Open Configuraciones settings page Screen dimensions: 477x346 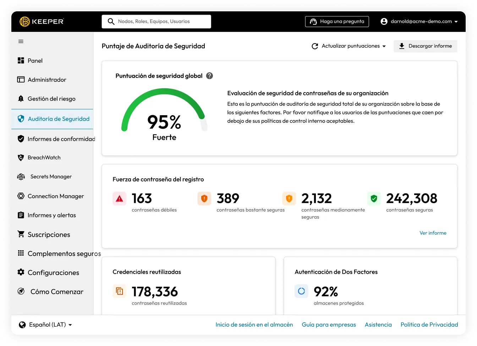click(x=53, y=272)
